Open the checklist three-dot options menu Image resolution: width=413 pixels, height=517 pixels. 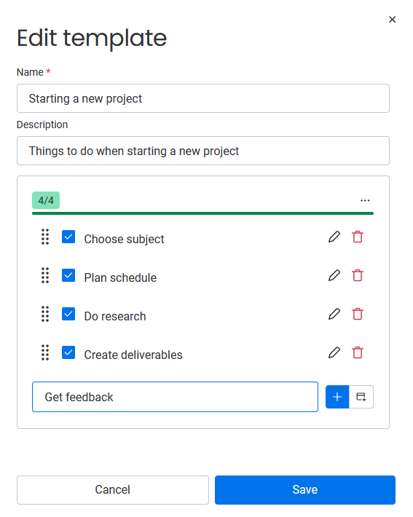[365, 200]
